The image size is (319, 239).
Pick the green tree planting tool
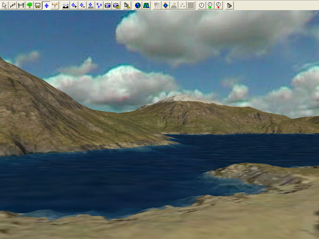point(30,5)
